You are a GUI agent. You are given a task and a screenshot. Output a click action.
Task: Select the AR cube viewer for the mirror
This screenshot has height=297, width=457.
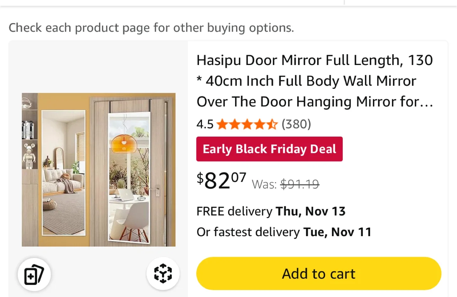coord(163,273)
